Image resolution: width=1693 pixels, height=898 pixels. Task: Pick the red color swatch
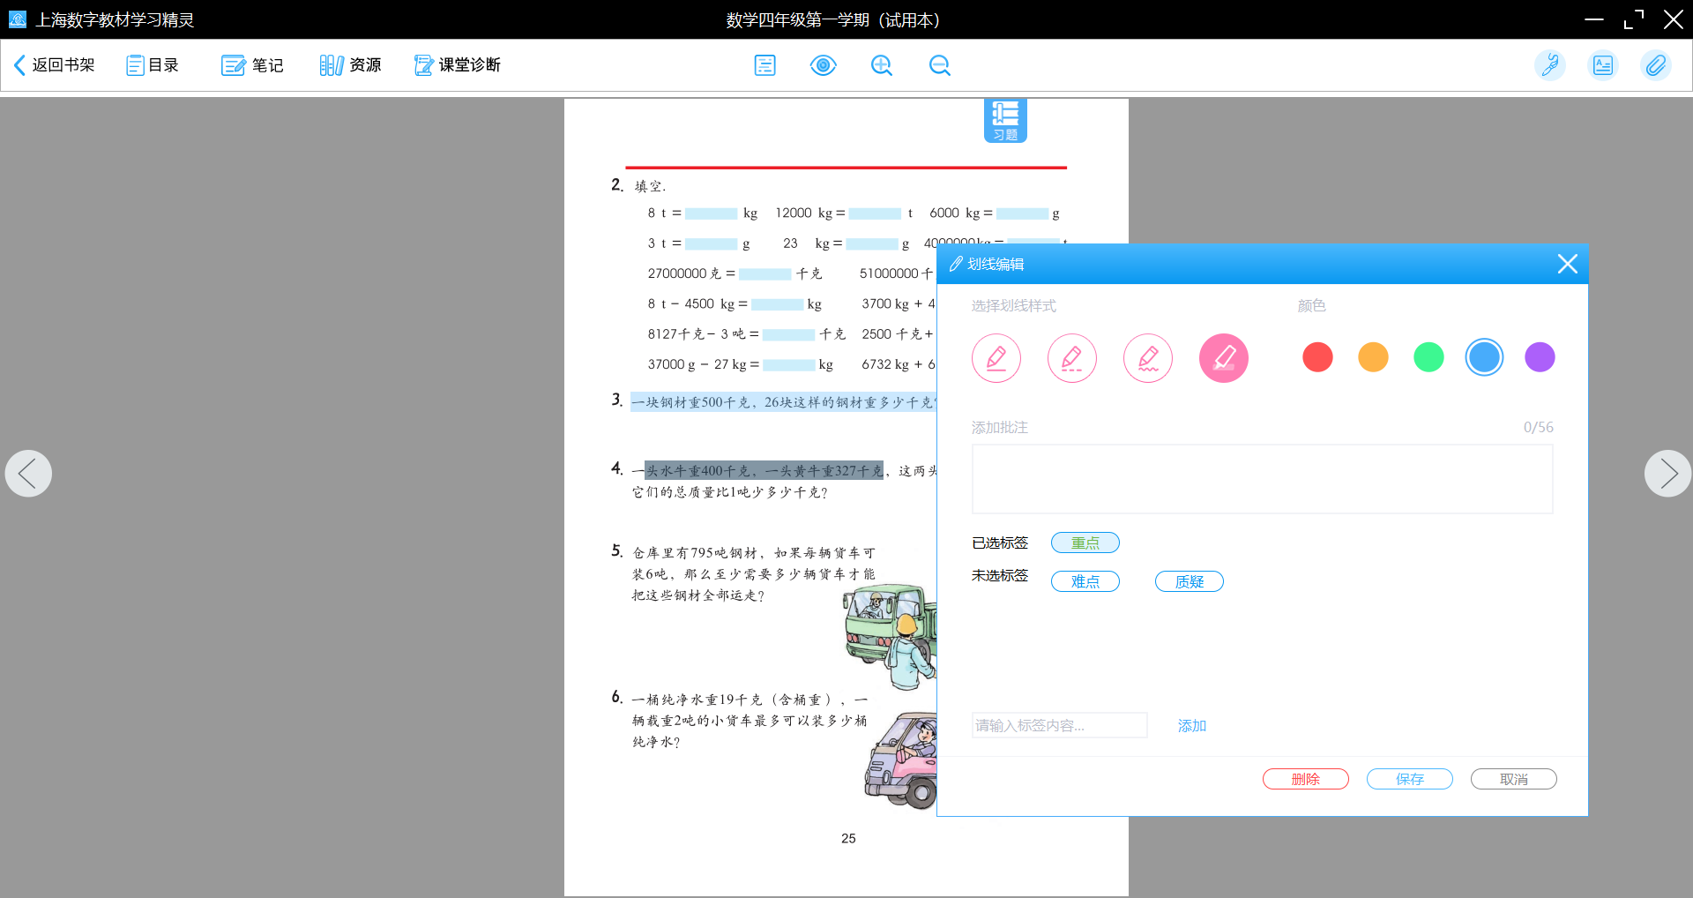coord(1317,357)
